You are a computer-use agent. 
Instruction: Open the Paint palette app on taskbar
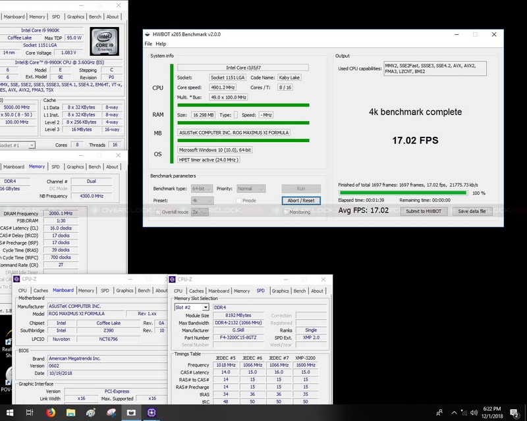(x=91, y=412)
